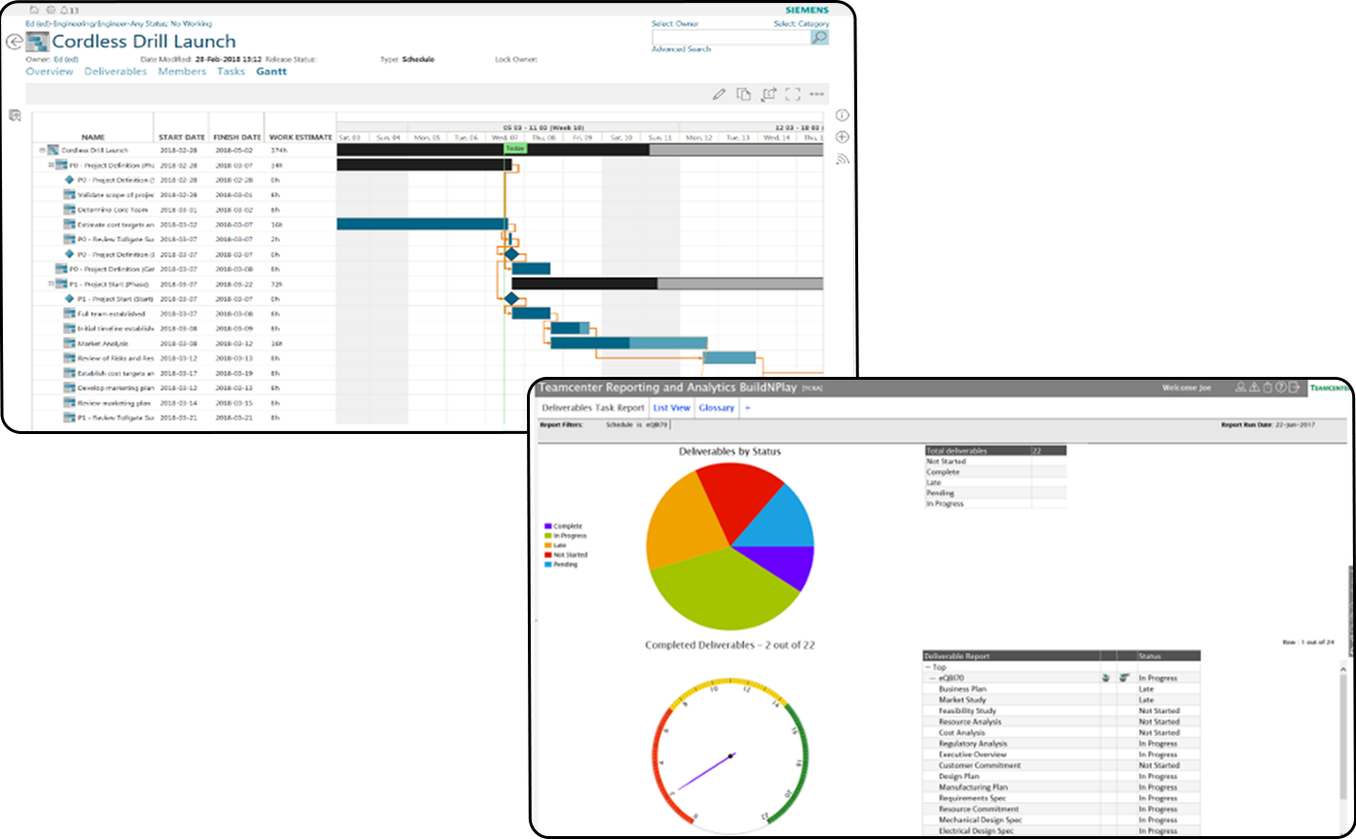Select the Customer Commitment deliverable row

click(x=1062, y=765)
